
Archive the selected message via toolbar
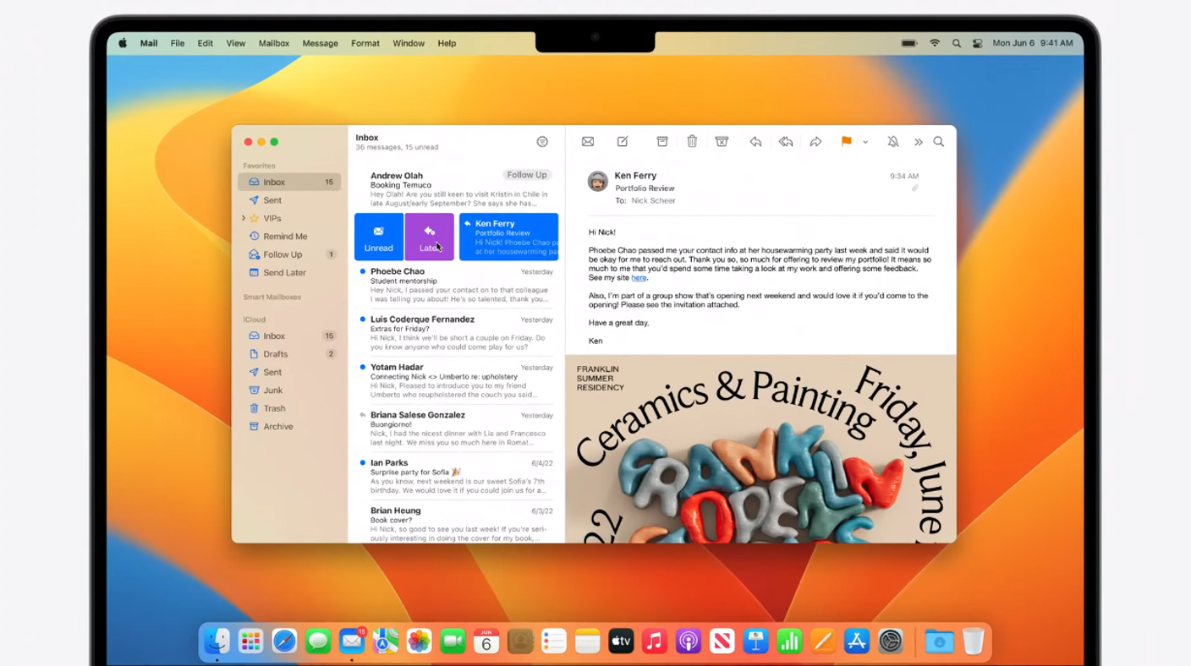point(662,142)
